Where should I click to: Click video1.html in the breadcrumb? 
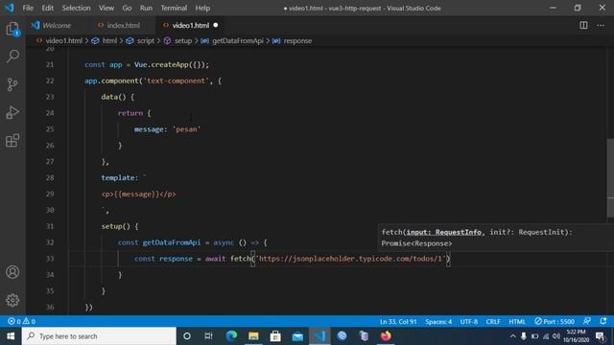(63, 40)
